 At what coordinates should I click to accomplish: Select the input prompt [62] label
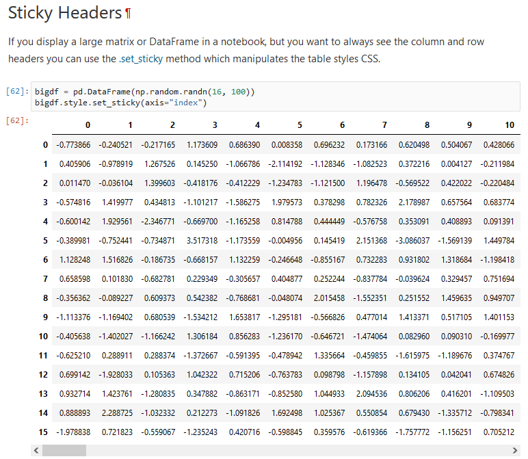tap(17, 91)
